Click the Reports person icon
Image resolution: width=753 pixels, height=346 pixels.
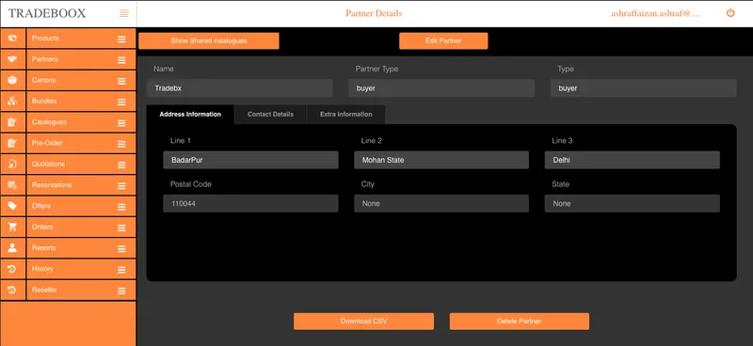tap(12, 248)
